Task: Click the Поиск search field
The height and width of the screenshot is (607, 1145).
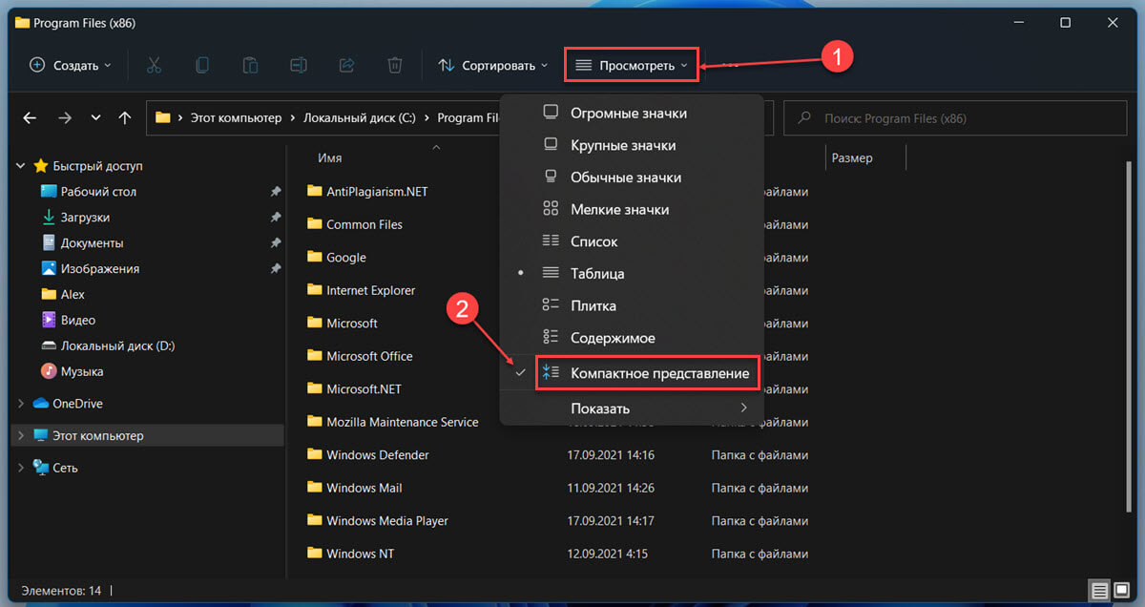Action: tap(954, 118)
